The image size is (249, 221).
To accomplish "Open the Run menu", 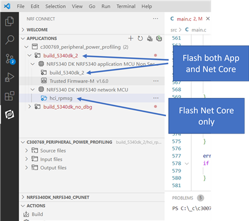I will pyautogui.click(x=106, y=6).
